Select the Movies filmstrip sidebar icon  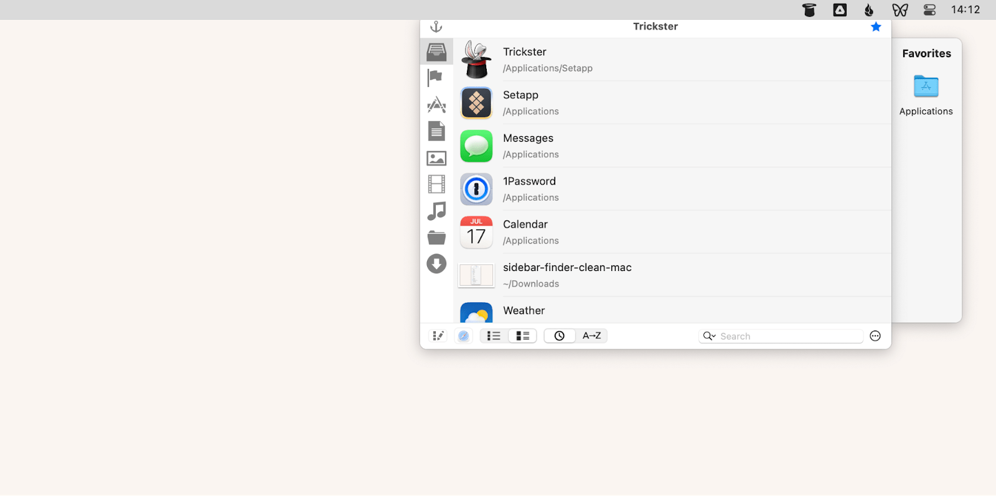tap(436, 184)
